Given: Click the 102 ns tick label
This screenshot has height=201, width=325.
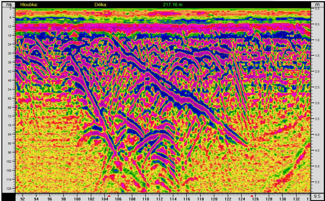Looking at the screenshot, I should pyautogui.click(x=9, y=161).
